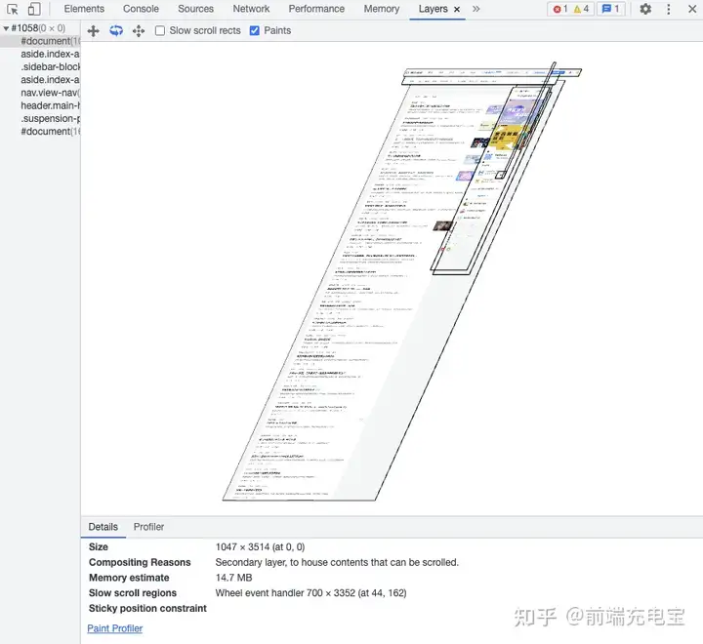Screen dimensions: 703x644
Task: Switch to the Network tab
Action: point(251,9)
